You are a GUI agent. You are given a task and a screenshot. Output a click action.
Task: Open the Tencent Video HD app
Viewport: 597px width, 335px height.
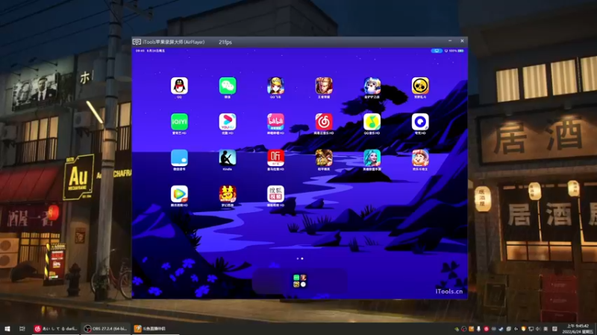pyautogui.click(x=179, y=194)
